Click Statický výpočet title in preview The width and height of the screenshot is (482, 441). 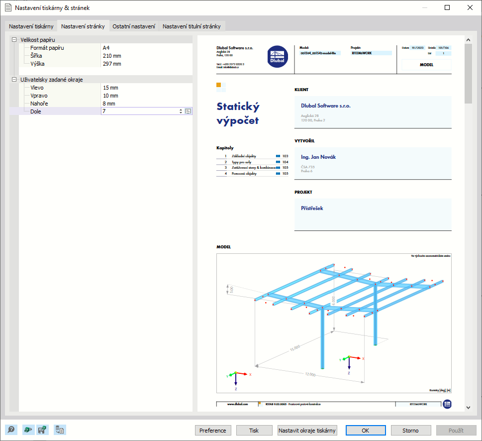coord(238,113)
